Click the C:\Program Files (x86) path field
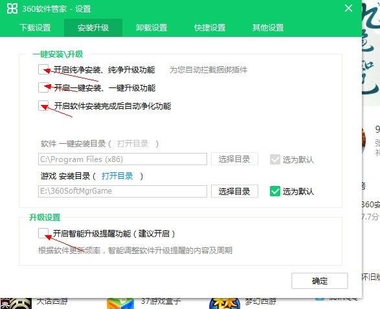This screenshot has width=380, height=309. pyautogui.click(x=122, y=159)
